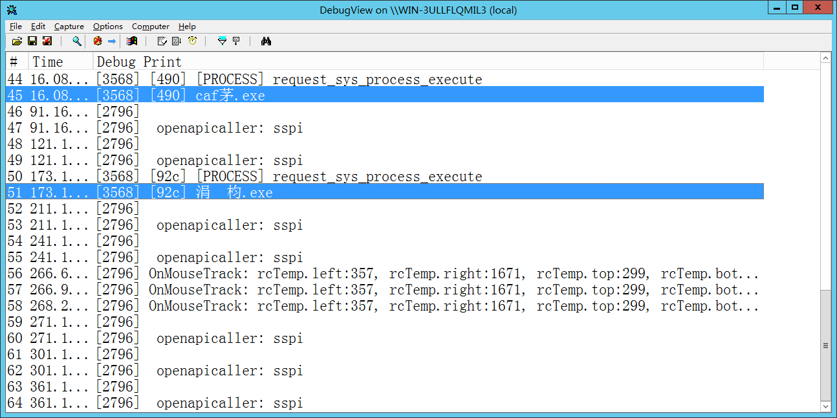Image resolution: width=837 pixels, height=418 pixels.
Task: Click the DebugView title bar app icon
Action: (x=12, y=10)
